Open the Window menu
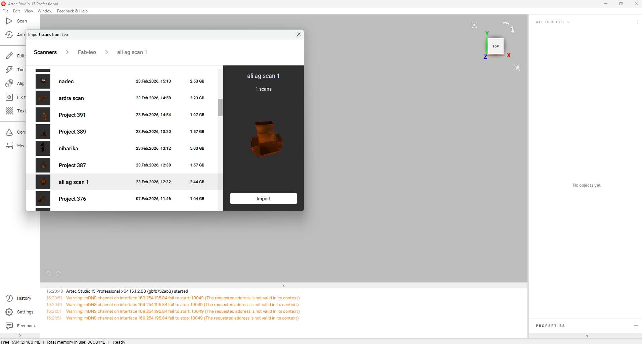The image size is (642, 344). (45, 11)
